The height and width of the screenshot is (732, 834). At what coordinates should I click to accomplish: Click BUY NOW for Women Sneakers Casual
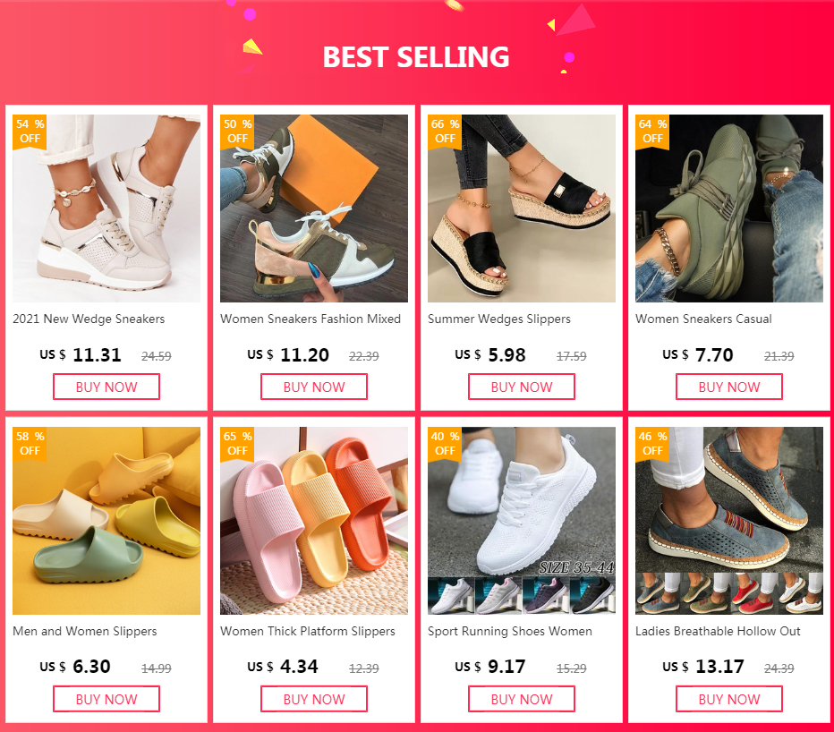tap(729, 387)
